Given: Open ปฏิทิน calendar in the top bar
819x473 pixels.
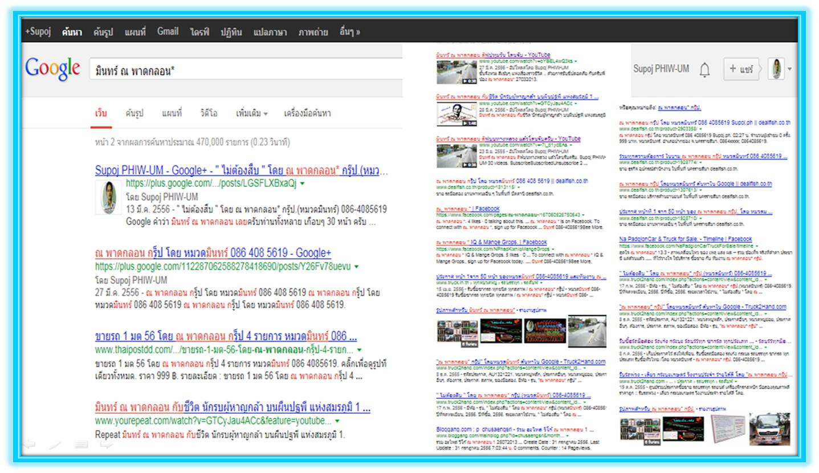Looking at the screenshot, I should click(x=231, y=32).
